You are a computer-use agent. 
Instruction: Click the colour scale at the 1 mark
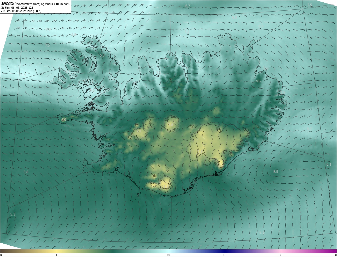tap(56, 255)
